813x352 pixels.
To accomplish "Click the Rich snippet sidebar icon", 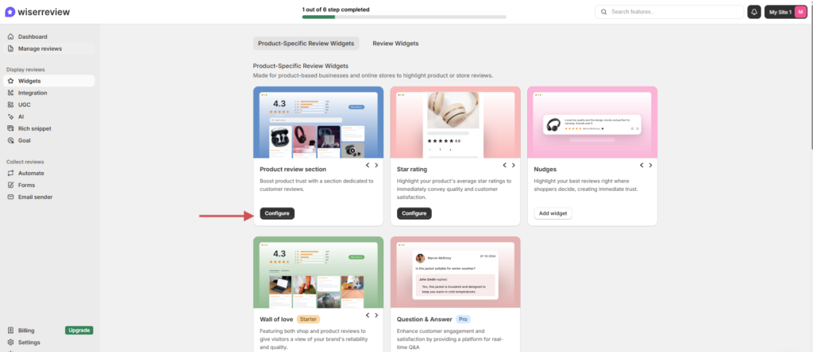I will pos(10,128).
